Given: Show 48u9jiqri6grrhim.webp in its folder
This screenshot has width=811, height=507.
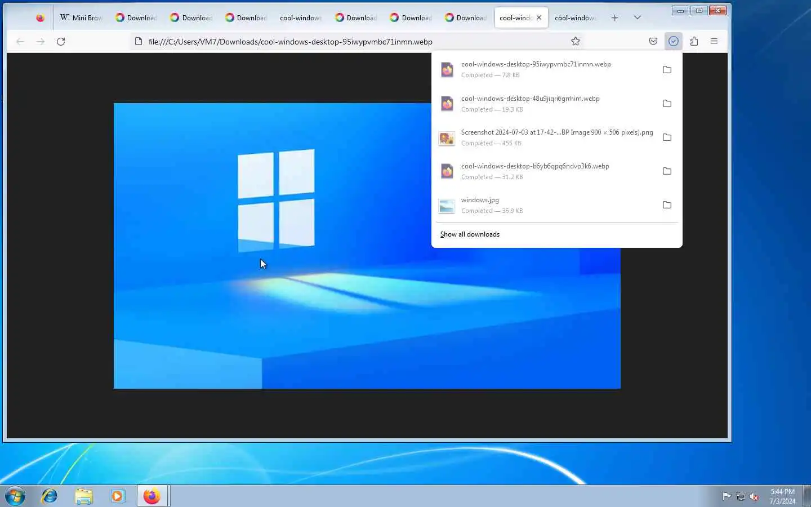Looking at the screenshot, I should coord(667,104).
